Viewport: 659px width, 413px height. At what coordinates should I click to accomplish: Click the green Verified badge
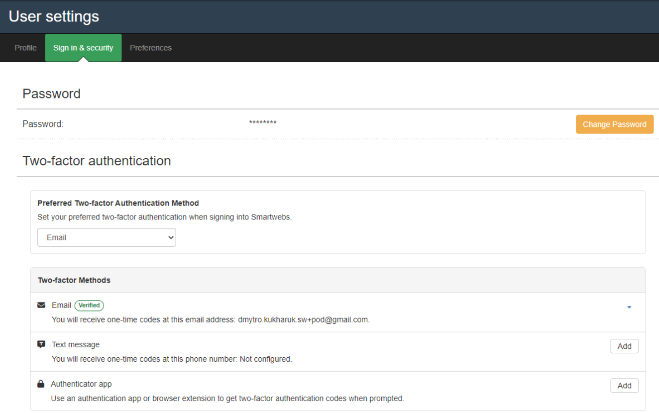pos(89,306)
